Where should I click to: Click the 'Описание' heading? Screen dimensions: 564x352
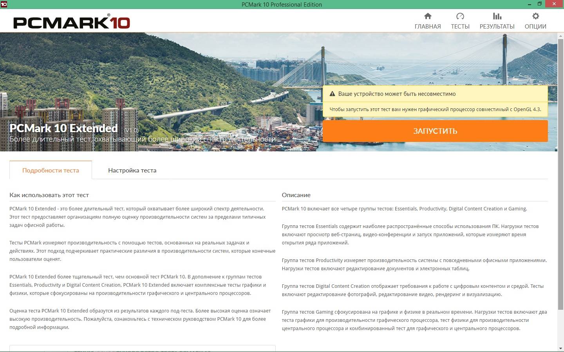(x=296, y=195)
